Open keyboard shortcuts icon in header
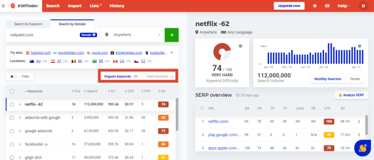This screenshot has height=160, width=374. pyautogui.click(x=327, y=6)
